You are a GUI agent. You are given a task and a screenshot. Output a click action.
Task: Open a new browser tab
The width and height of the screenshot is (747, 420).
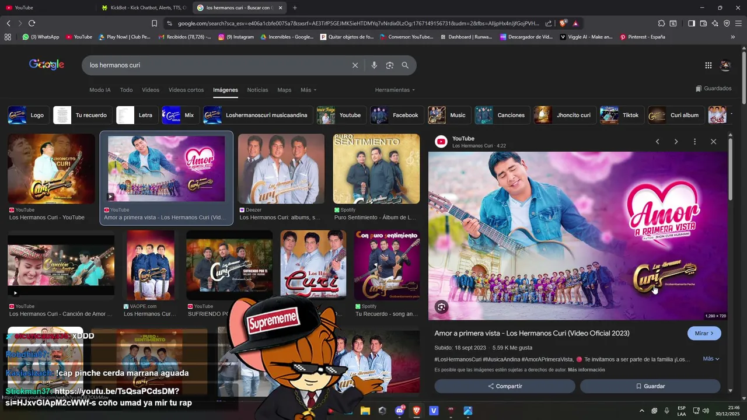pyautogui.click(x=295, y=8)
